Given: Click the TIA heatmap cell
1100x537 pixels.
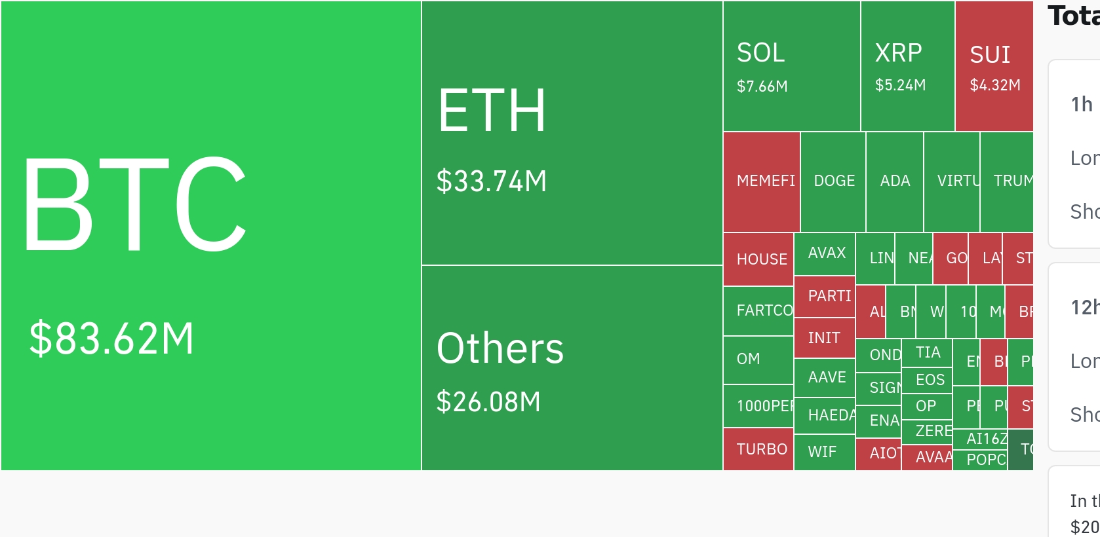Looking at the screenshot, I should [x=927, y=353].
